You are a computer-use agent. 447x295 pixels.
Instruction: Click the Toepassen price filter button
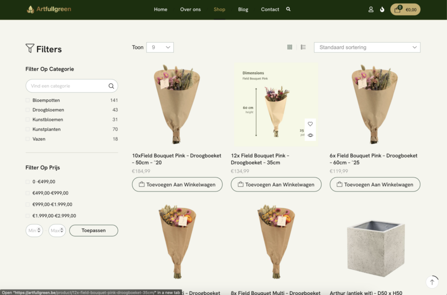93,230
